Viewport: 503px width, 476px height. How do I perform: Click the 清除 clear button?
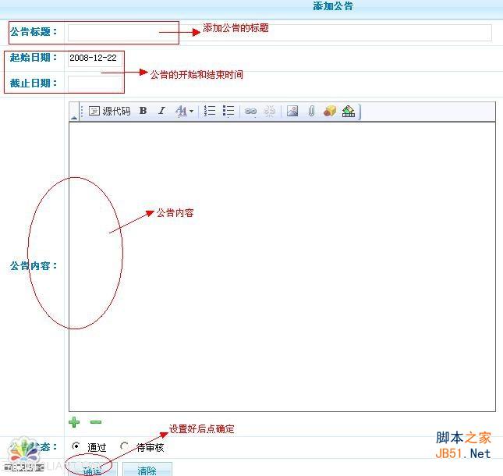tap(147, 470)
